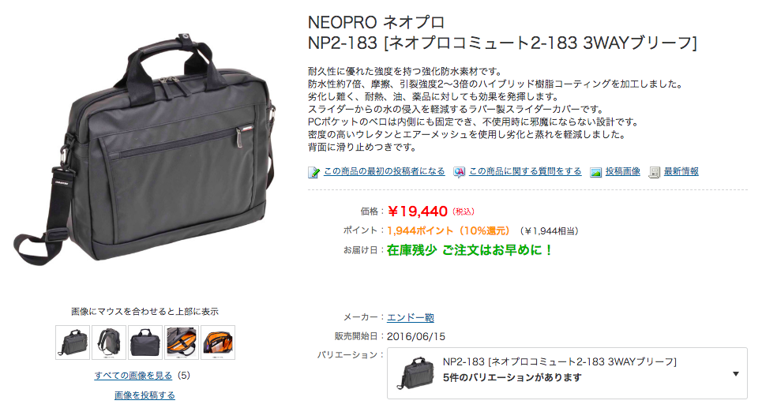This screenshot has width=762, height=408.
Task: Open 投稿画像 link
Action: 622,171
